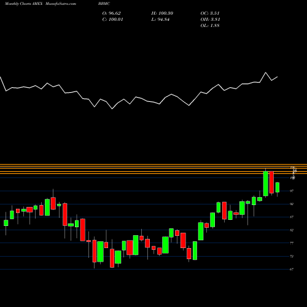
Task: Click the close price 'C: 100.01'
Action: (113, 20)
